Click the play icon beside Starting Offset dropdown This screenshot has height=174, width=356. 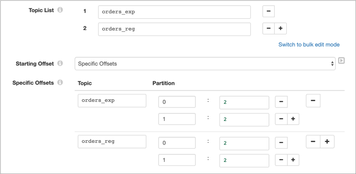tap(341, 60)
